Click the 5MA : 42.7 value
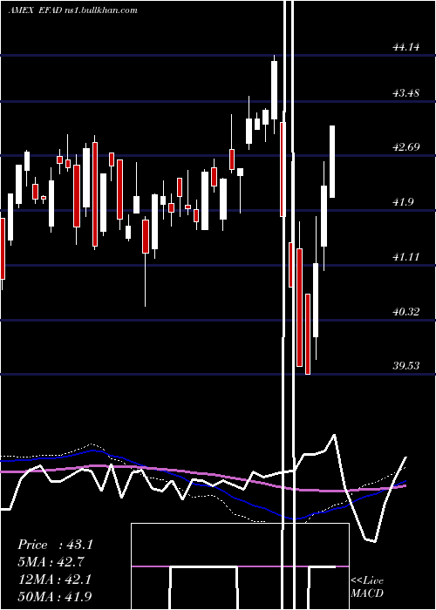This screenshot has width=436, height=610. tap(51, 562)
